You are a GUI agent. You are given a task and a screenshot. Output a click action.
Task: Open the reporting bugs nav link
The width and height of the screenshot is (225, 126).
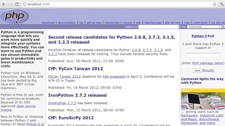coord(153,23)
